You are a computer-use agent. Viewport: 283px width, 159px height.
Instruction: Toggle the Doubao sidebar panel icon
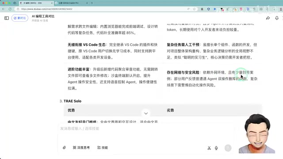(x=7, y=18)
